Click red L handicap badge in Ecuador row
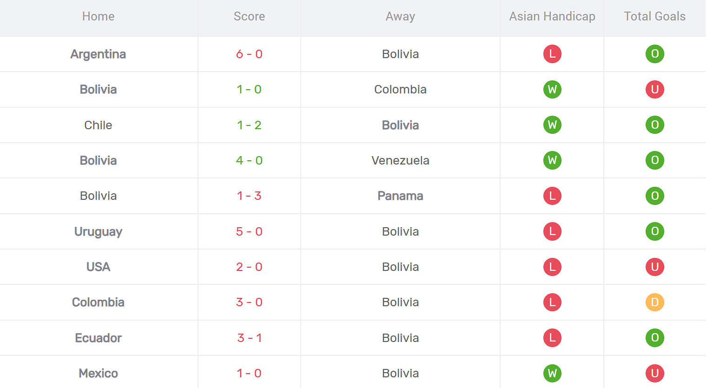Viewport: 707px width, 388px height. click(552, 338)
